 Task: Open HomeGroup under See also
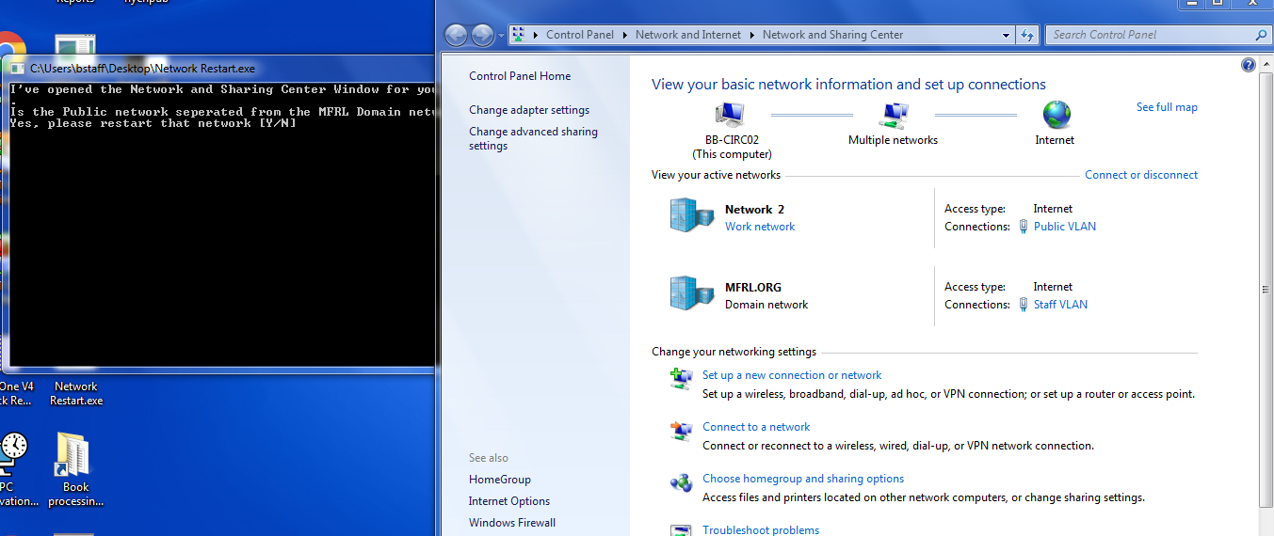point(500,480)
